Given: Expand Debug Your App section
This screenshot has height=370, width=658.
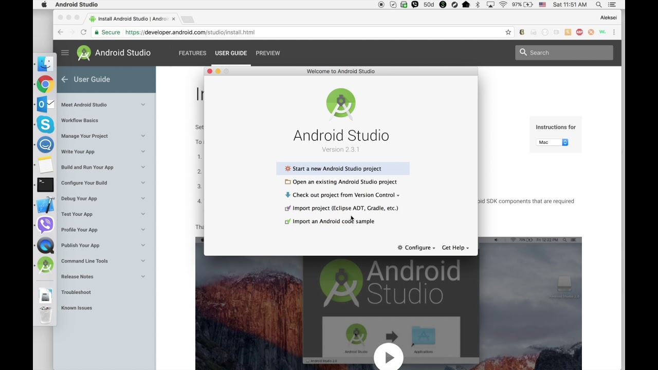Looking at the screenshot, I should [x=143, y=198].
